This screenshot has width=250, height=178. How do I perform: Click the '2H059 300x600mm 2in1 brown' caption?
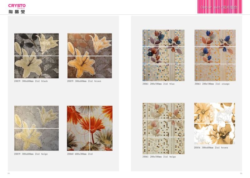(x=84, y=81)
